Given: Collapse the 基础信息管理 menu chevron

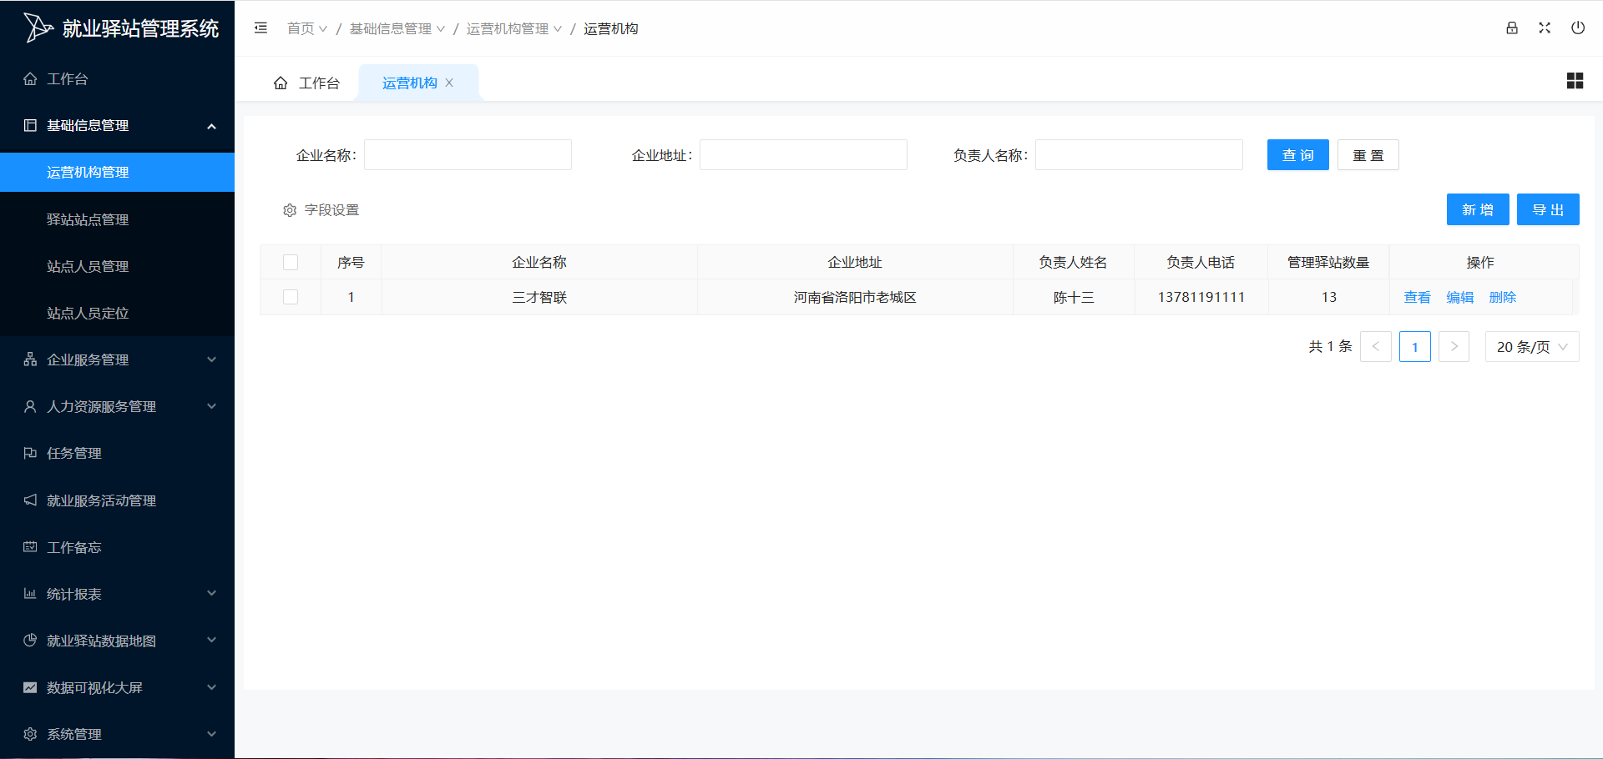Looking at the screenshot, I should [211, 126].
